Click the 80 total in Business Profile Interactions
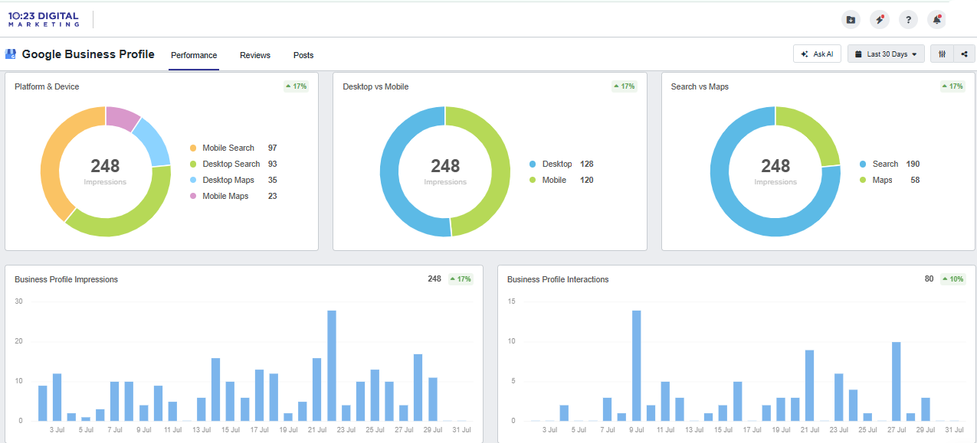Image resolution: width=977 pixels, height=443 pixels. (929, 279)
